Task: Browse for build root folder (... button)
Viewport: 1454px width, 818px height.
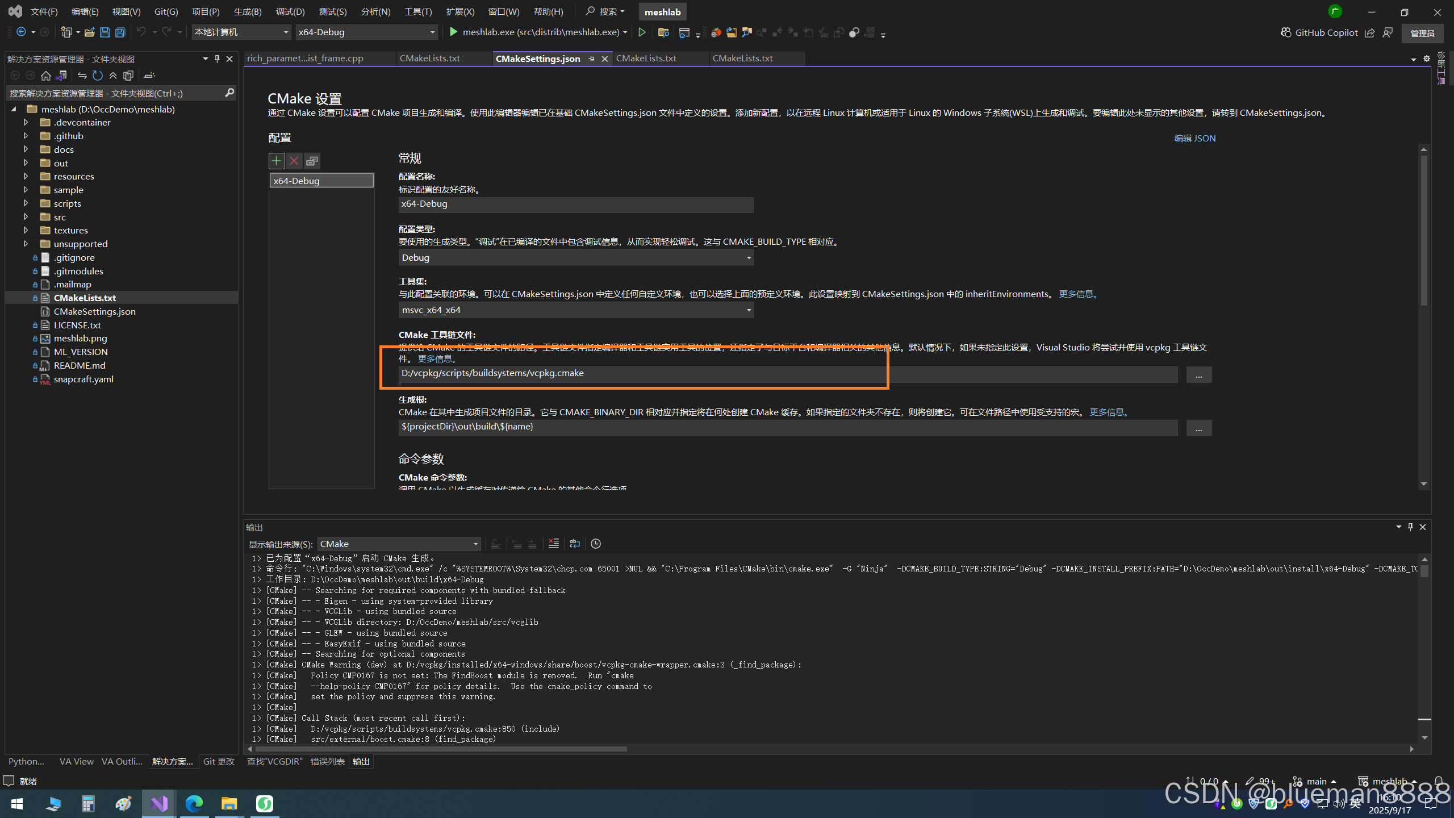Action: click(x=1198, y=428)
